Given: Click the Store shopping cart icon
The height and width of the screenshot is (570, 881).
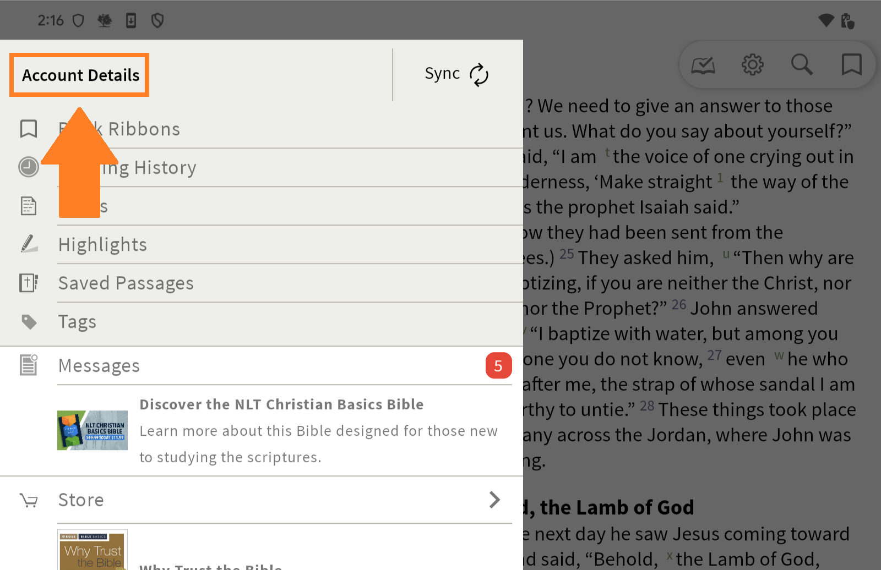Looking at the screenshot, I should pos(29,500).
